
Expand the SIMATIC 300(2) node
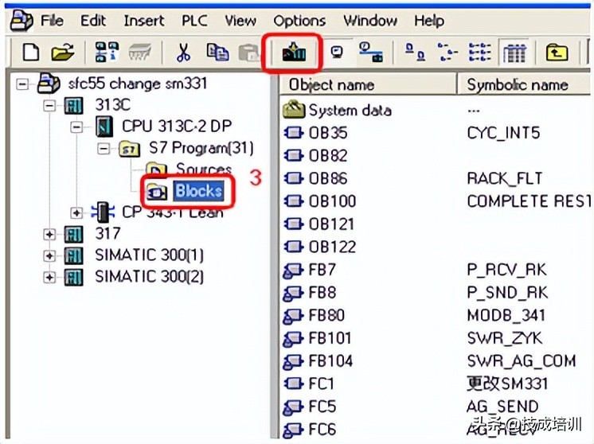click(x=49, y=277)
